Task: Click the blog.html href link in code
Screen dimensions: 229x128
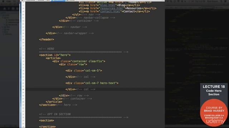Action: pyautogui.click(x=108, y=5)
